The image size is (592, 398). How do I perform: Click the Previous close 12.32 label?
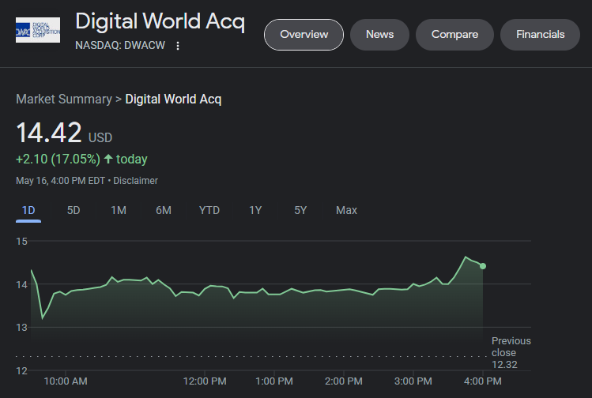click(511, 353)
